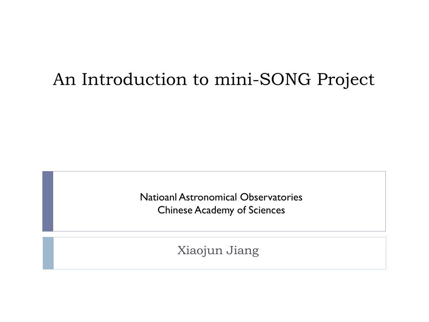Click the word 'of' before Sciences

click(242, 210)
